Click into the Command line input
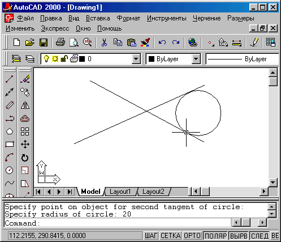 pos(117,223)
